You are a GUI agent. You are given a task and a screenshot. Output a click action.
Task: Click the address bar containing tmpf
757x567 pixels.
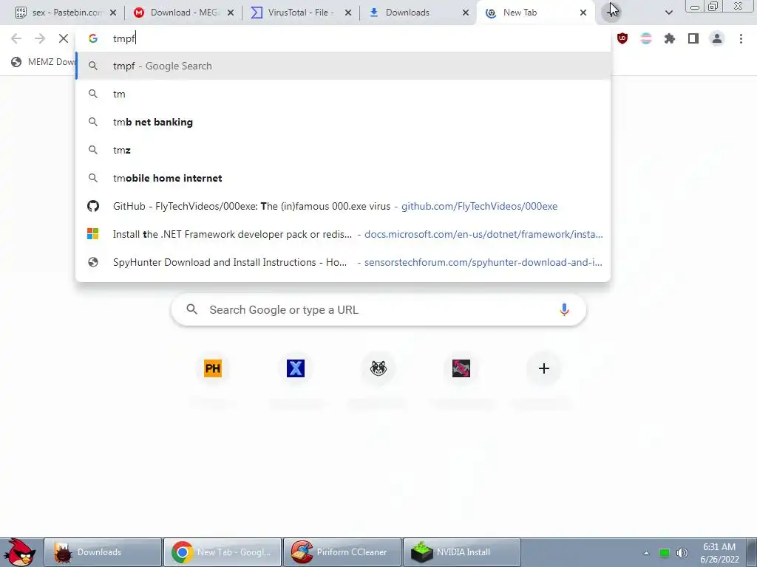[x=343, y=38]
